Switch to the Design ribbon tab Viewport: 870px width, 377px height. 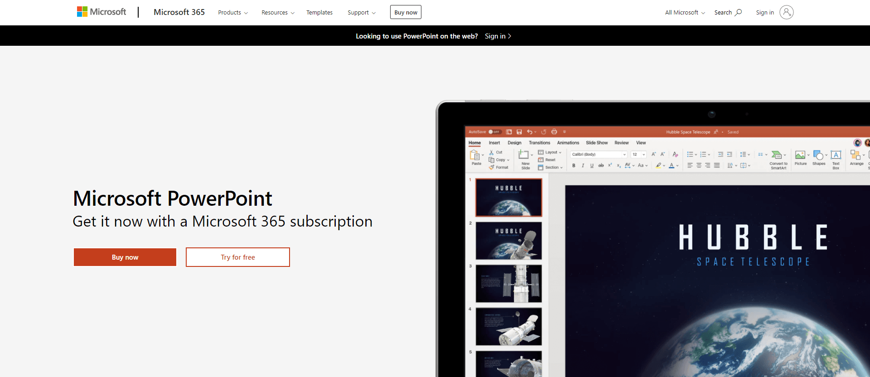tap(514, 143)
